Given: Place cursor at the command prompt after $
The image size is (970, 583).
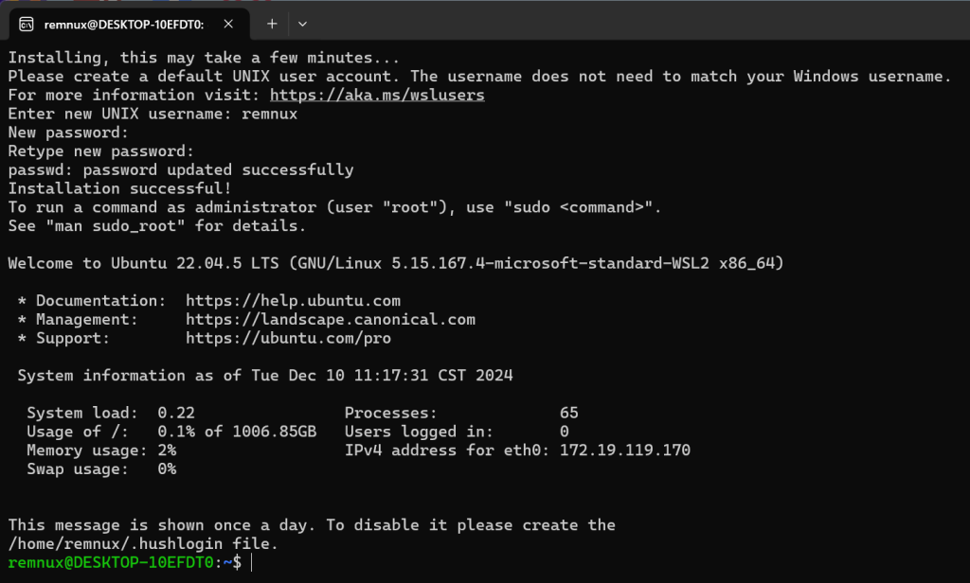Looking at the screenshot, I should (x=252, y=562).
